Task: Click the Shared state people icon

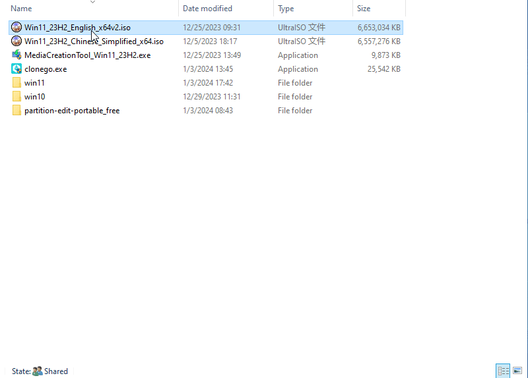Action: [38, 371]
